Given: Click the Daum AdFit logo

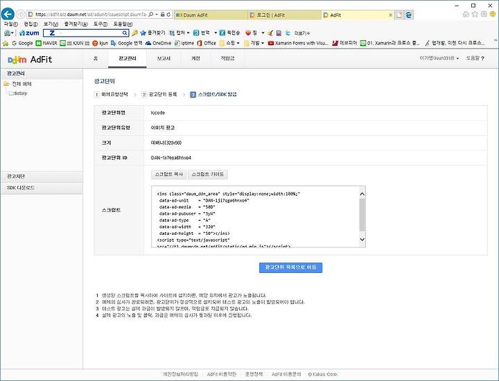Looking at the screenshot, I should (30, 60).
